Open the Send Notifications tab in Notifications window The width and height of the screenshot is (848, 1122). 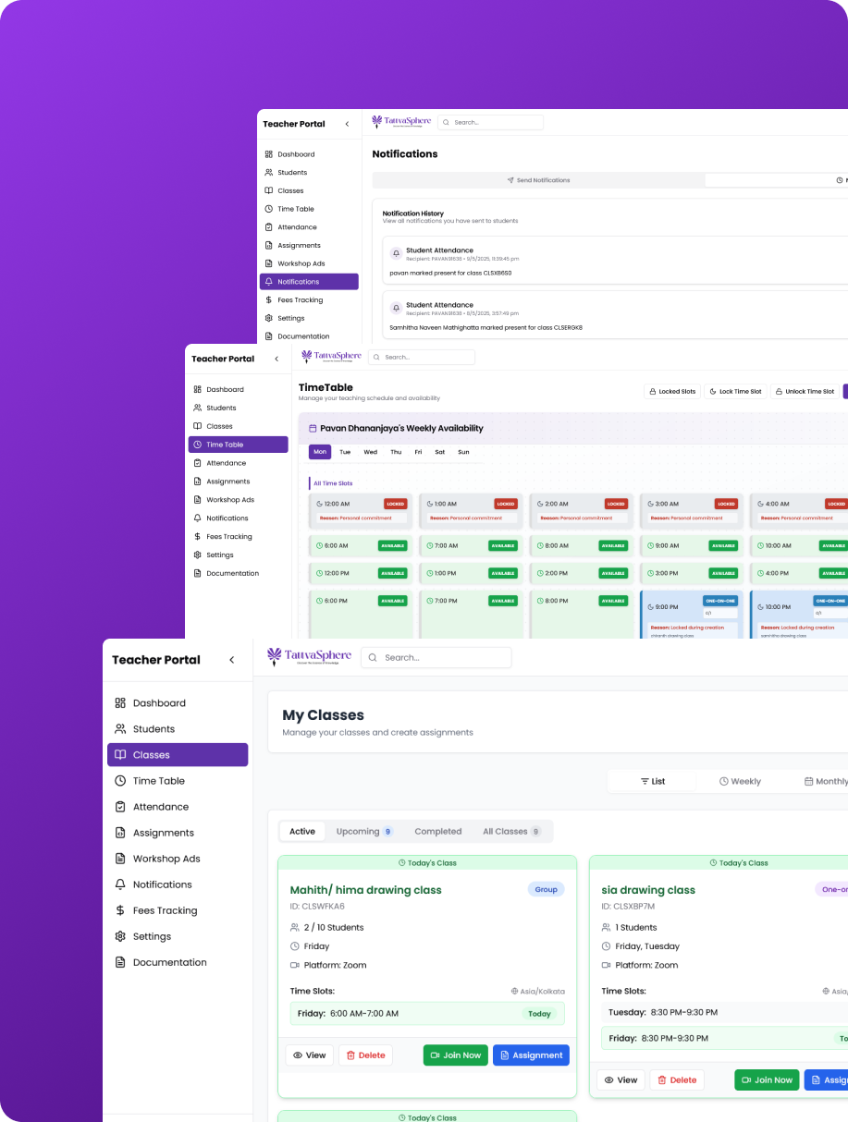click(539, 180)
